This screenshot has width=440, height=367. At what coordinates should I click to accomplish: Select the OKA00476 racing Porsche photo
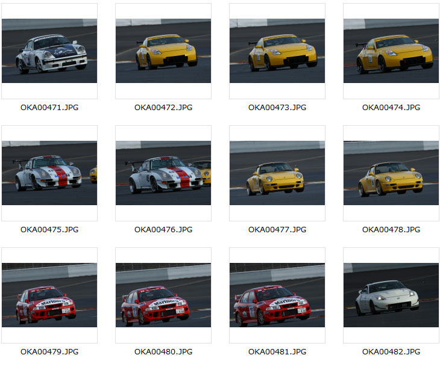(163, 173)
